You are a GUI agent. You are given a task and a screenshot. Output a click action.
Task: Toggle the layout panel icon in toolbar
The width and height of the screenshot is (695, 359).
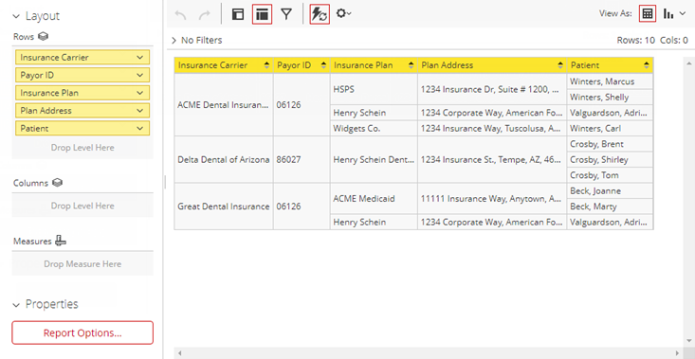tap(238, 14)
